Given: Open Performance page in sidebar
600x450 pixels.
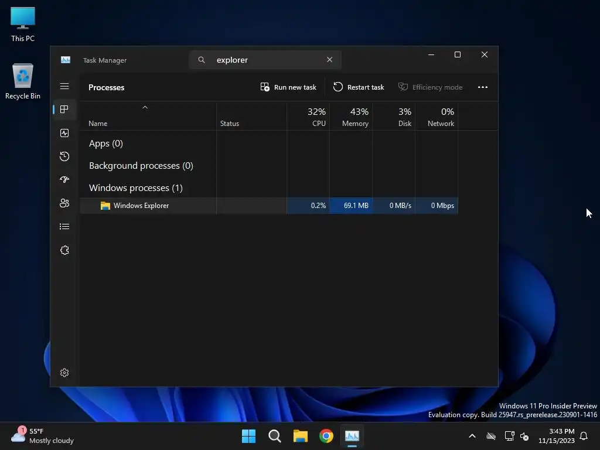Looking at the screenshot, I should pyautogui.click(x=64, y=133).
